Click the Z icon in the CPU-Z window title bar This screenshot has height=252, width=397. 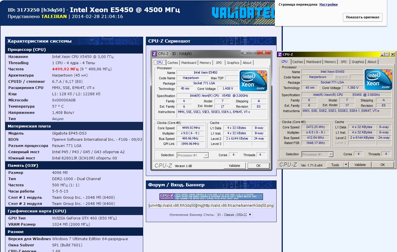(280, 54)
